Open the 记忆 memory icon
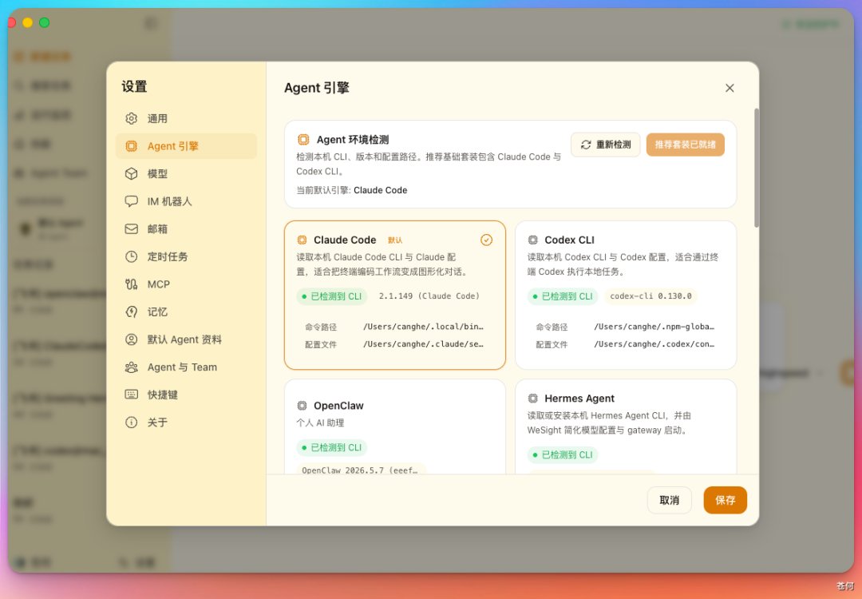The image size is (862, 599). [x=131, y=311]
